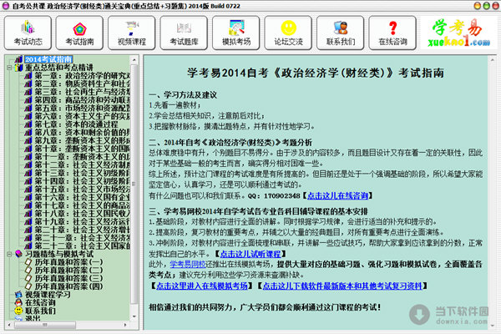
Task: Click the 学考易 xuekao1.com logo
Action: (x=458, y=33)
